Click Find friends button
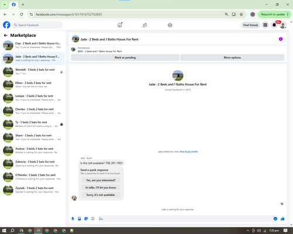 pyautogui.click(x=251, y=25)
